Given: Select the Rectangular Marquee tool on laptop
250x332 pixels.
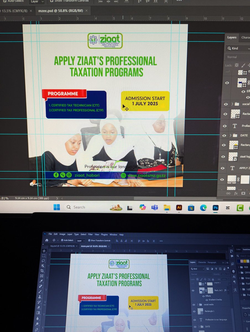Looking at the screenshot, I should pos(44,256).
